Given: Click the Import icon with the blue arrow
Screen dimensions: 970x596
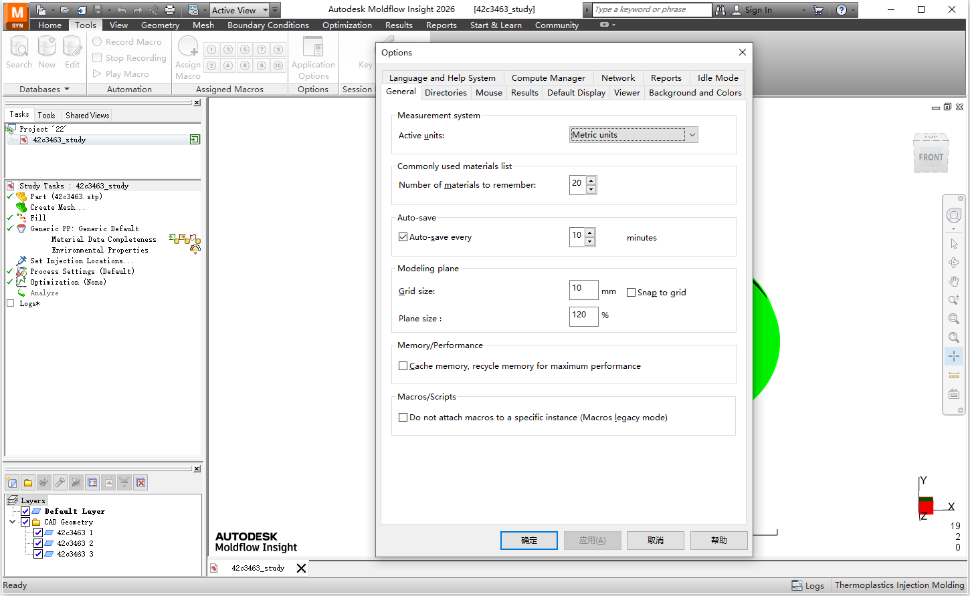Looking at the screenshot, I should pos(82,9).
